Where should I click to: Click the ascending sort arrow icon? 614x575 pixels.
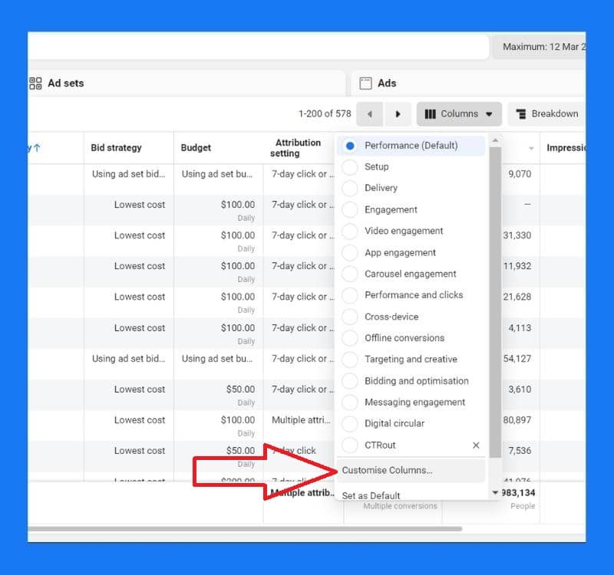coord(37,148)
